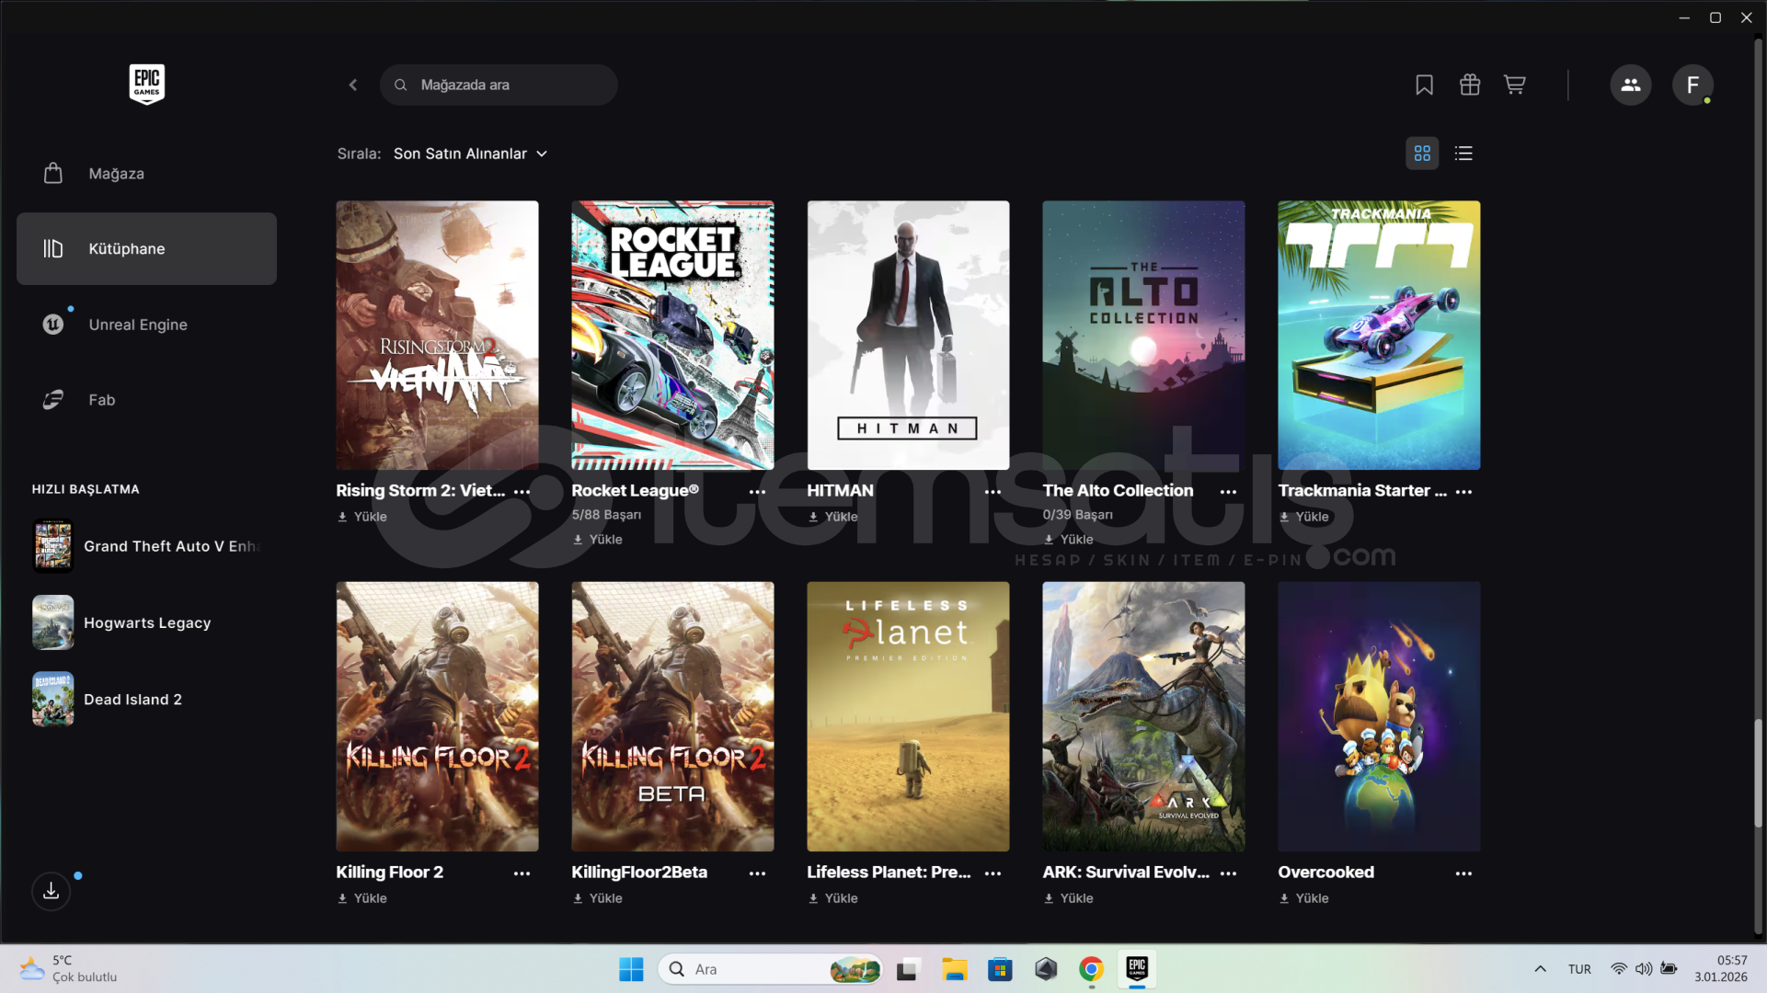Screen dimensions: 1767x993
Task: Click the back arrow beside search
Action: [x=353, y=85]
